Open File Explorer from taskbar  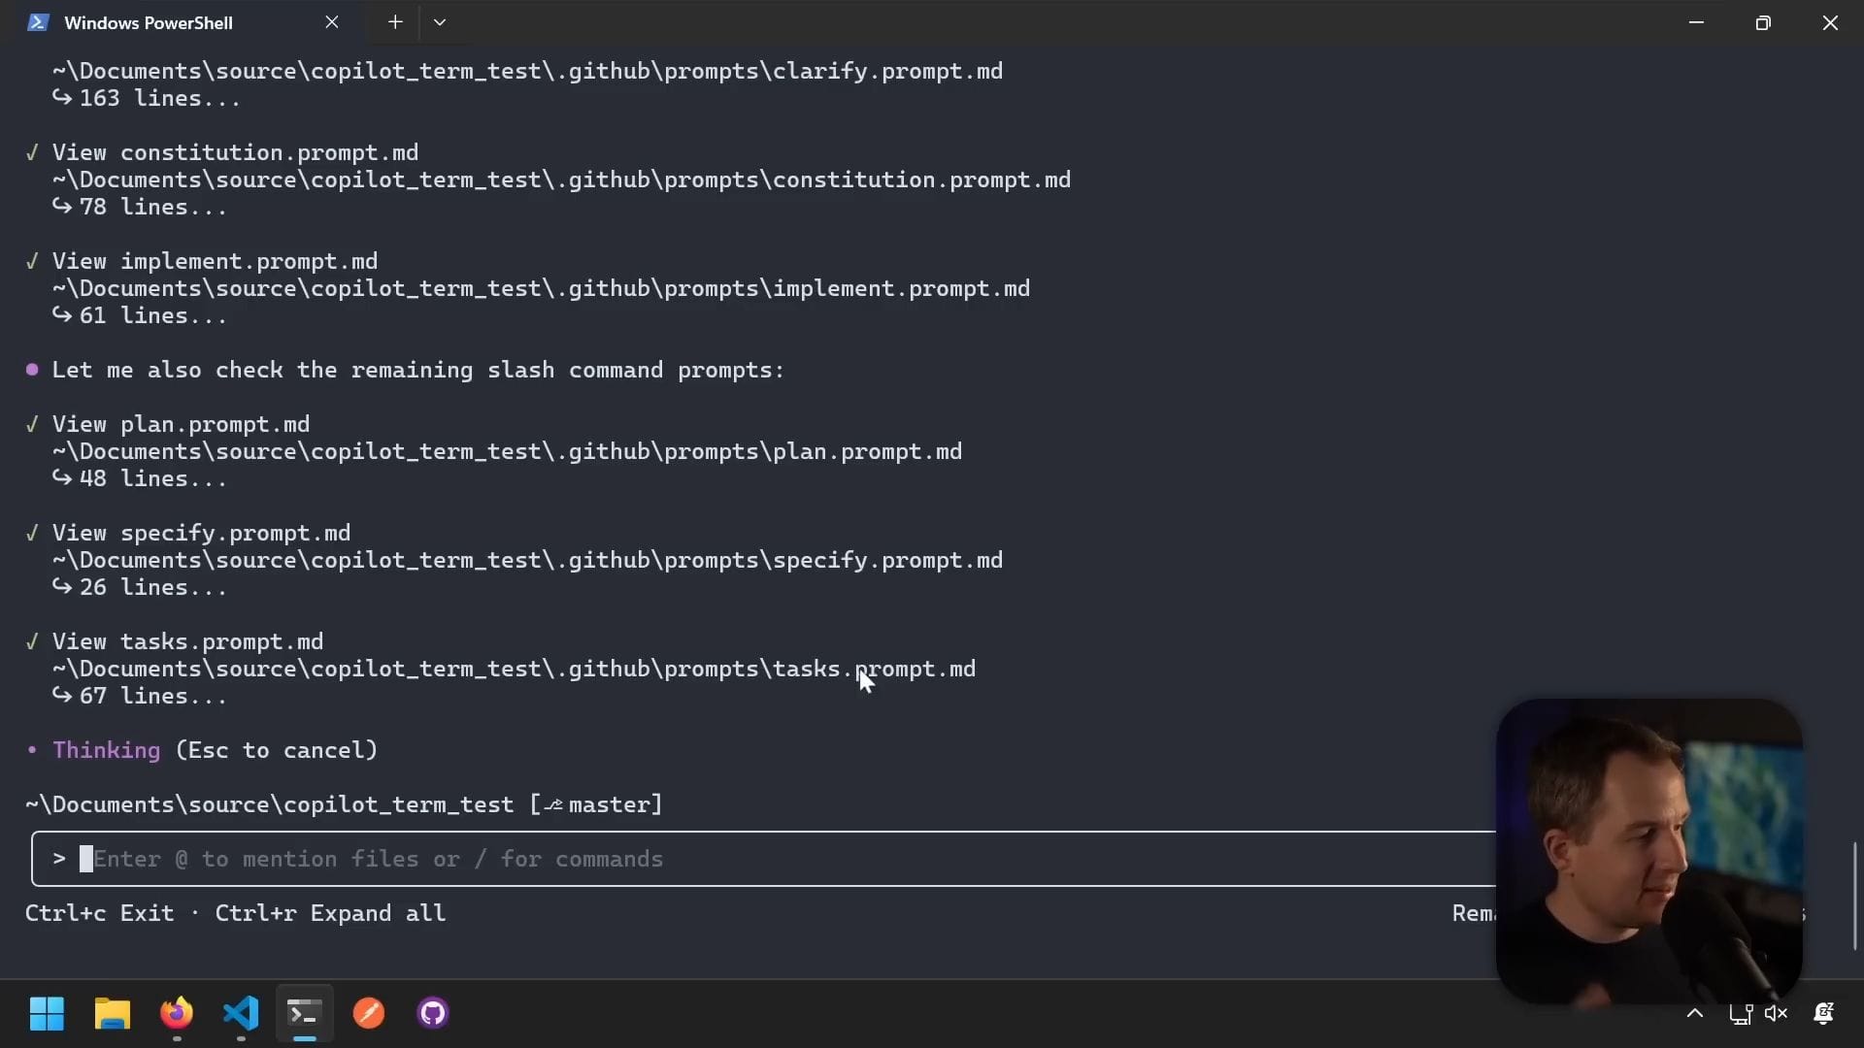tap(112, 1014)
